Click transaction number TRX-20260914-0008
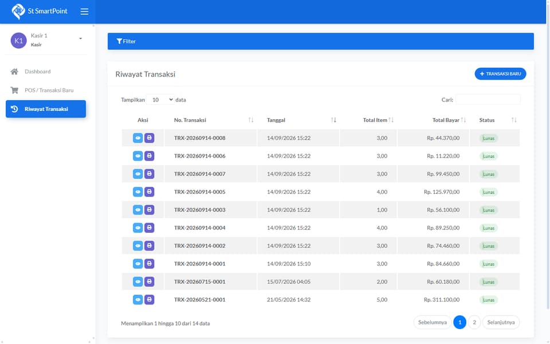 click(x=199, y=138)
